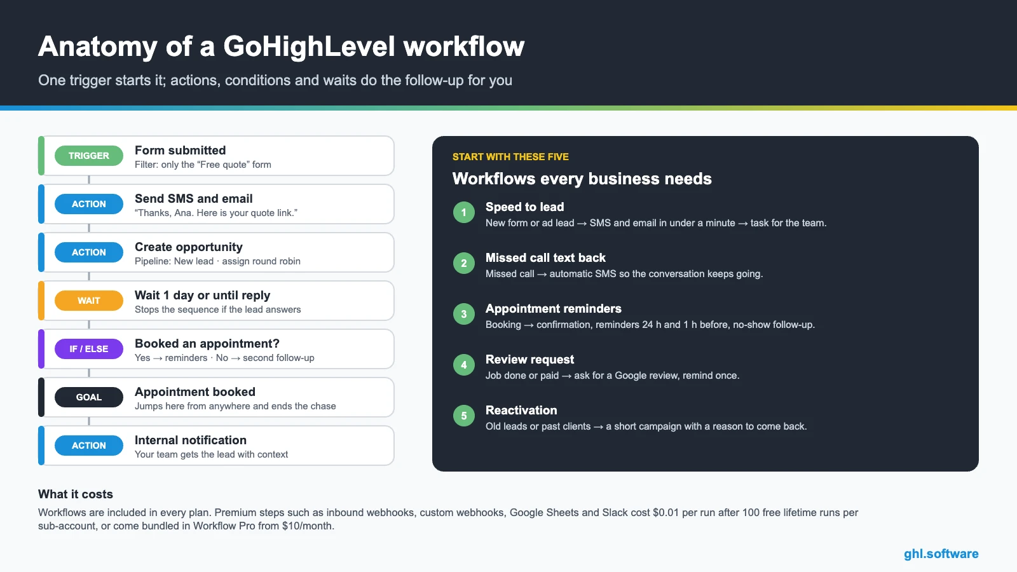Click the 'Workflows every business needs' heading
The height and width of the screenshot is (572, 1017).
pos(582,179)
